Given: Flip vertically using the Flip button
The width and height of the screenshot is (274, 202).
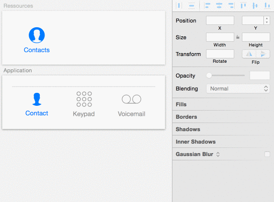Looking at the screenshot, I should 263,54.
